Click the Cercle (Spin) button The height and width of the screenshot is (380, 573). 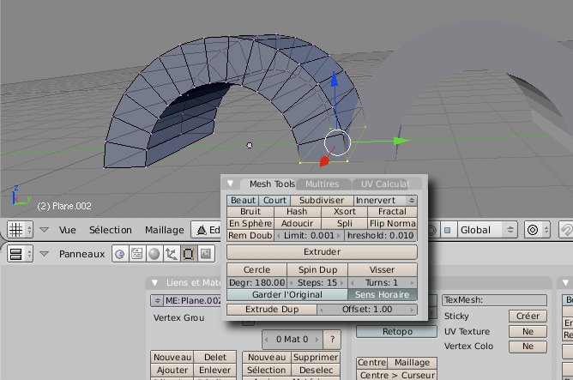coord(256,269)
